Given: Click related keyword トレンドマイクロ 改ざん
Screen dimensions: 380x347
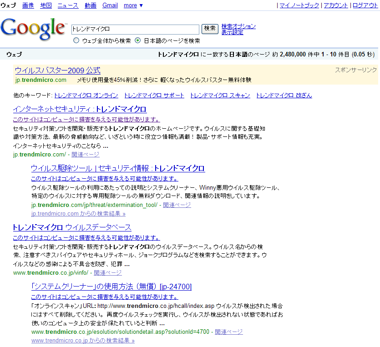Looking at the screenshot, I should coord(284,96).
